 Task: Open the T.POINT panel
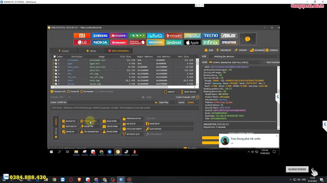241,50
